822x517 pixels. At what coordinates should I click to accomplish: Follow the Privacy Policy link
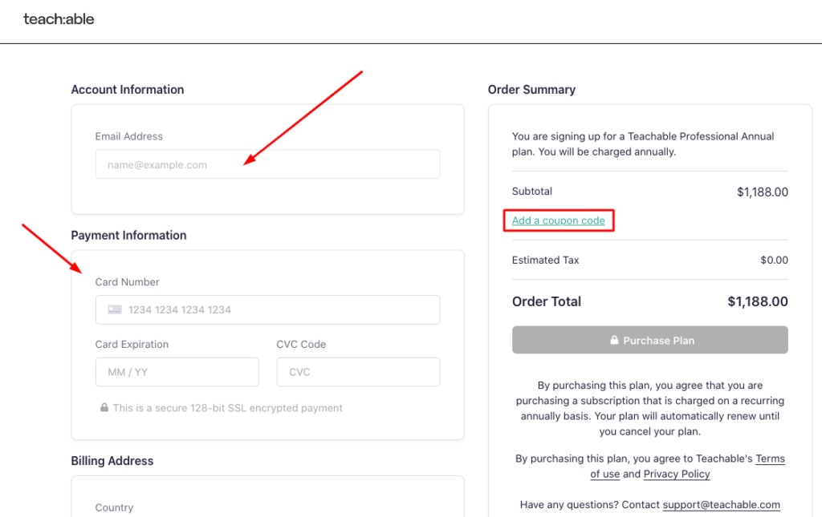click(677, 474)
